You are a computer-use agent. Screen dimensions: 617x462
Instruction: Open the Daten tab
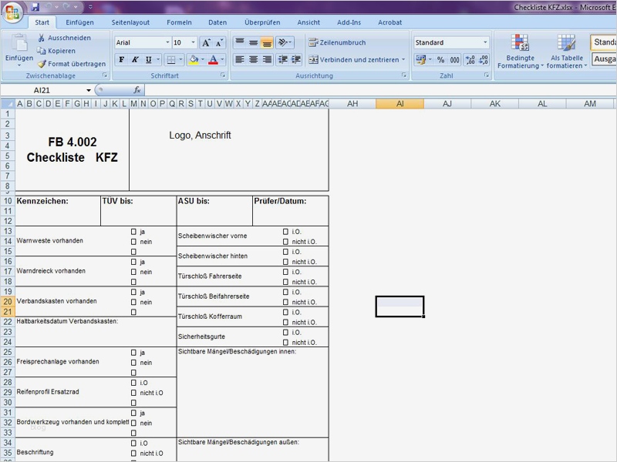point(217,22)
